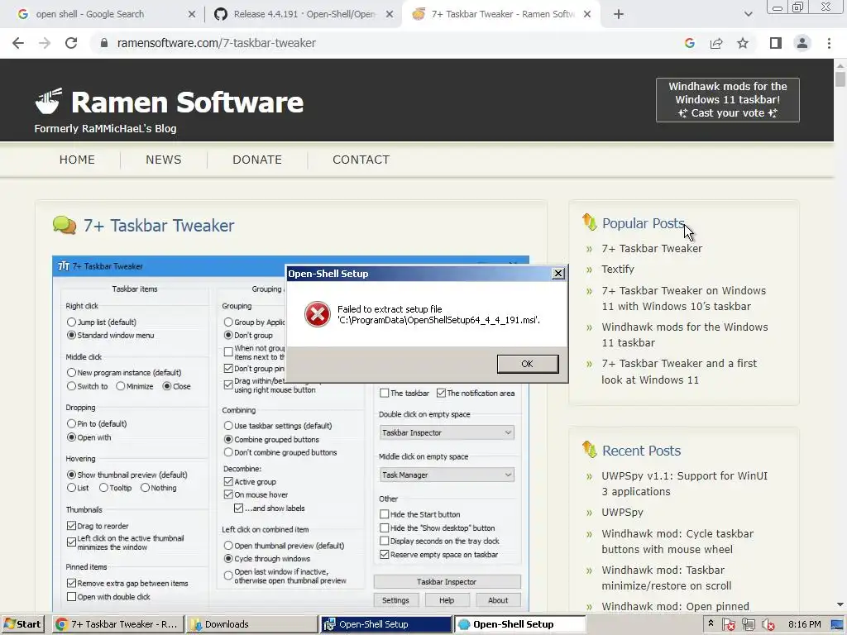Select New program instance (default) option
Image resolution: width=847 pixels, height=635 pixels.
(x=71, y=373)
